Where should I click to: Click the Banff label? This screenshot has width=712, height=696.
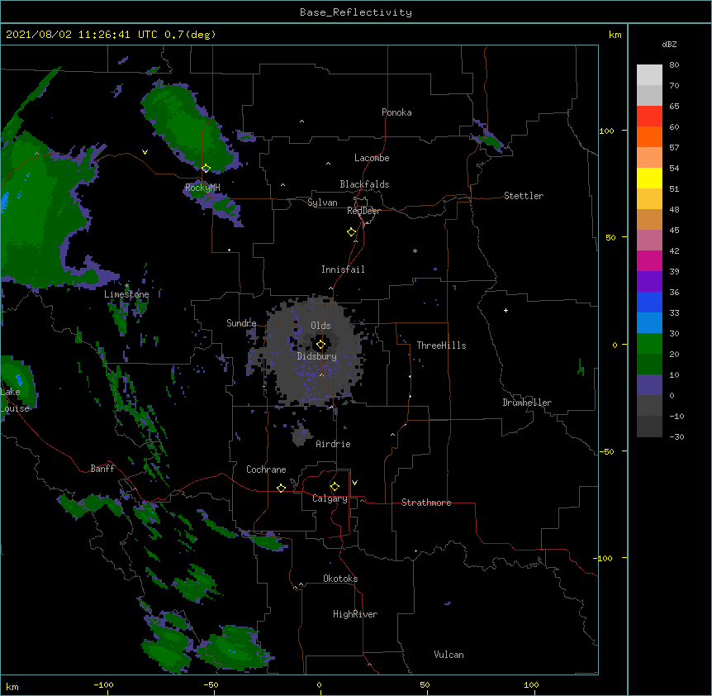[x=102, y=469]
